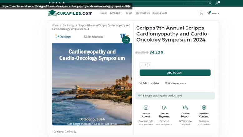This screenshot has height=137, width=243.
Task: Click the cart total 0.00 $
Action: tap(216, 13)
